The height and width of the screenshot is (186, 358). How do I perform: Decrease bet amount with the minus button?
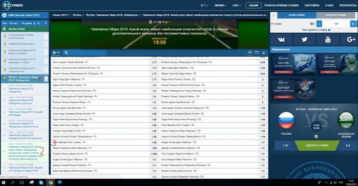click(x=319, y=23)
